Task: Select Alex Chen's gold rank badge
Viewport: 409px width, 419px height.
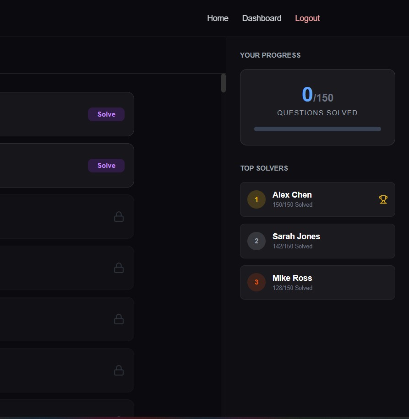Action: click(256, 199)
